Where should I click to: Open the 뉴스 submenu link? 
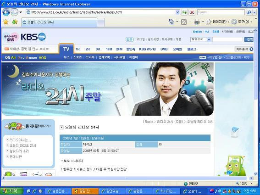(66, 57)
